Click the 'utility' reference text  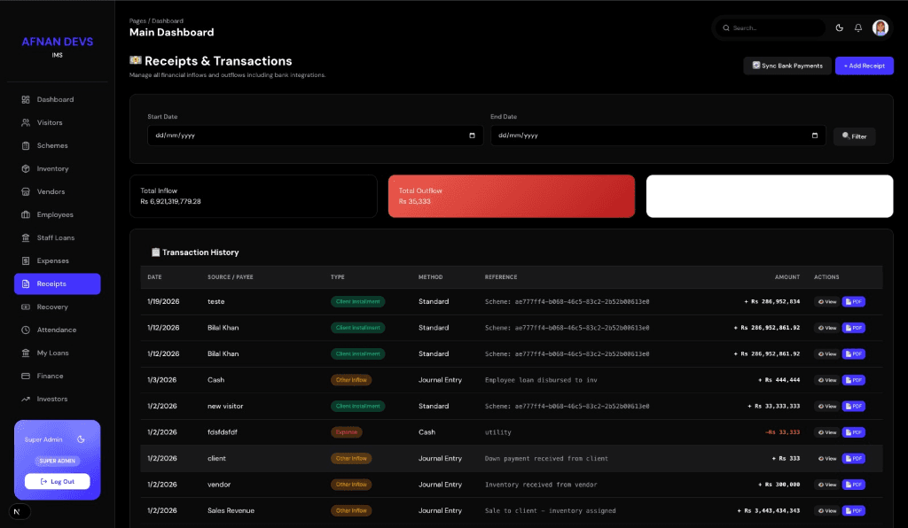[x=498, y=432]
